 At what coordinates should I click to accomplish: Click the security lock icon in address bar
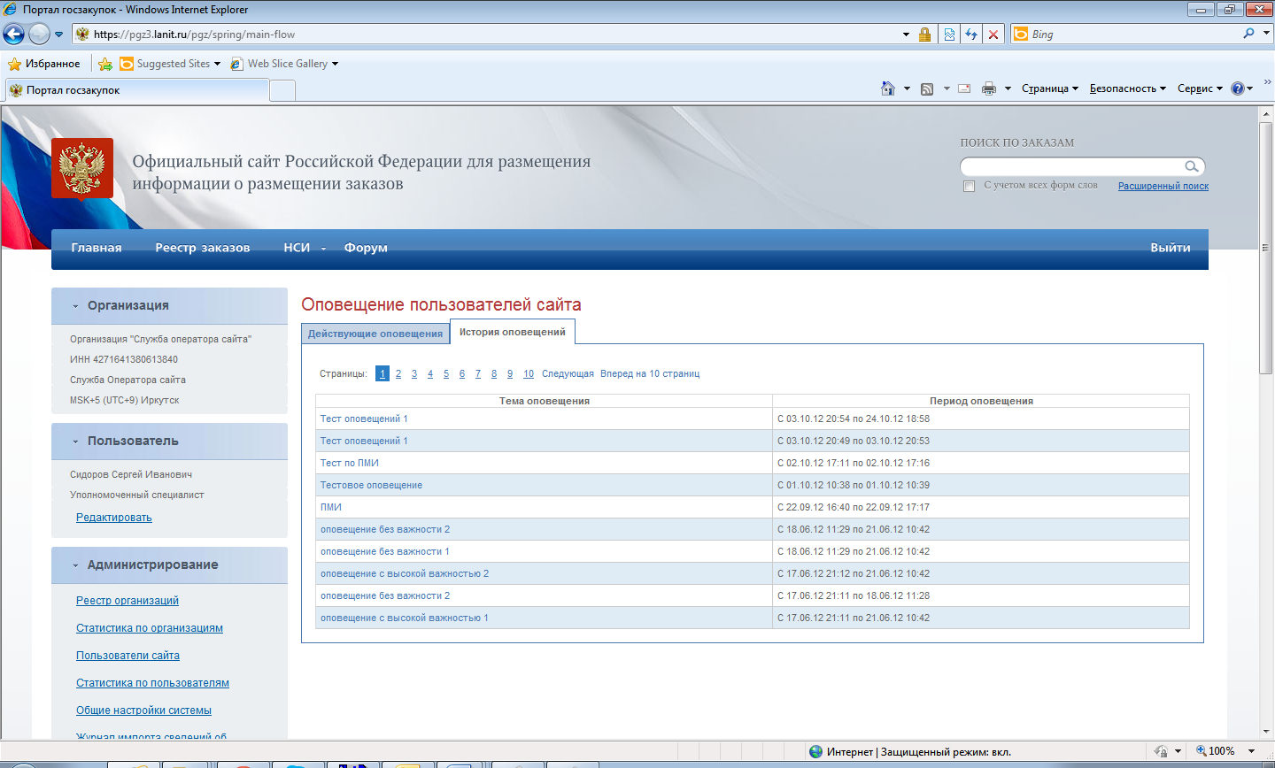[x=925, y=35]
